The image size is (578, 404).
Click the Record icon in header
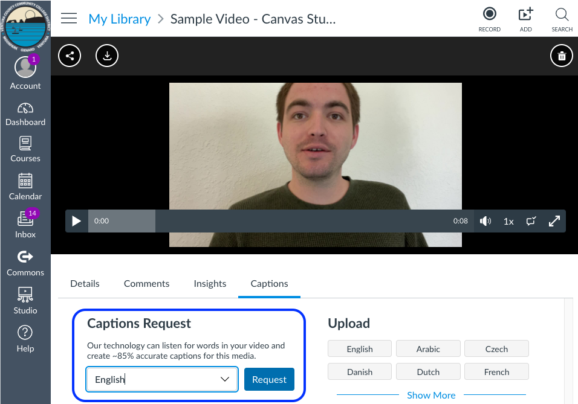coord(489,19)
